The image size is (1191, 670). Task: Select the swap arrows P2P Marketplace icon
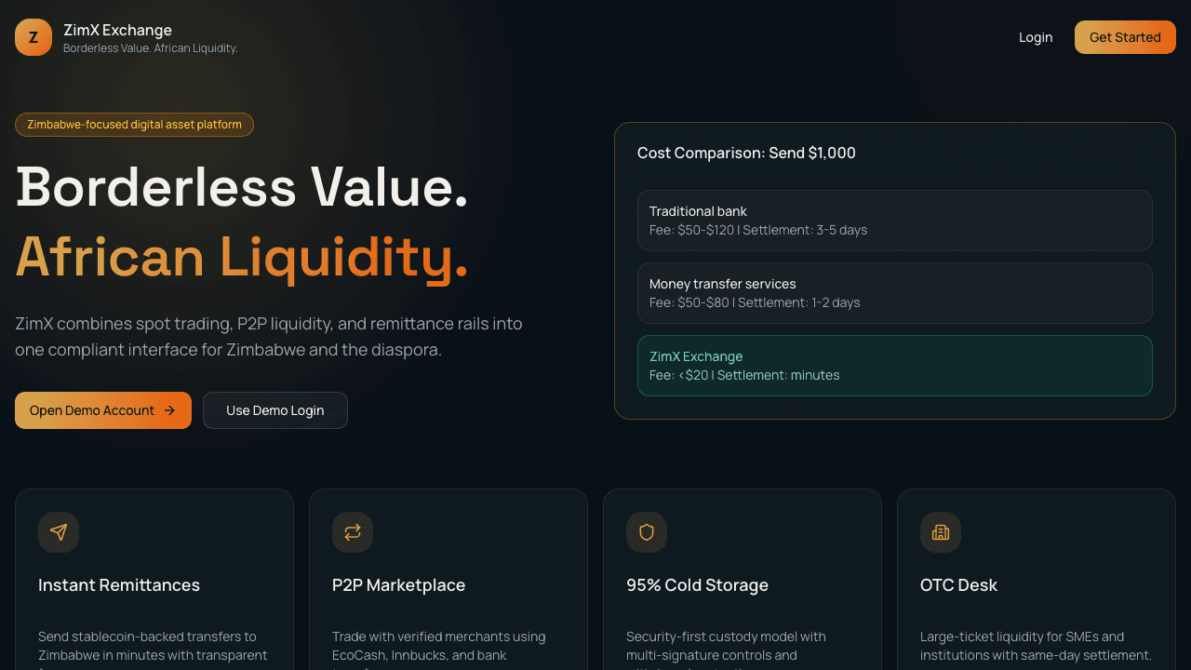(353, 532)
